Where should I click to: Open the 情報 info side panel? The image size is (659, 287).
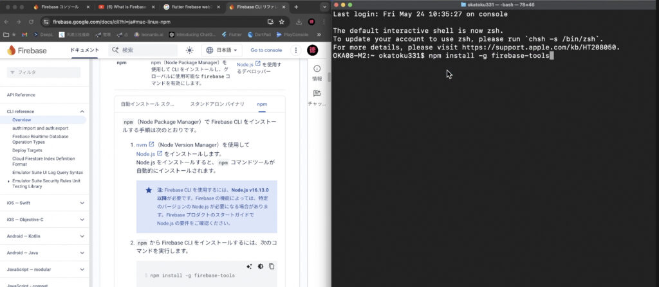coord(317,73)
